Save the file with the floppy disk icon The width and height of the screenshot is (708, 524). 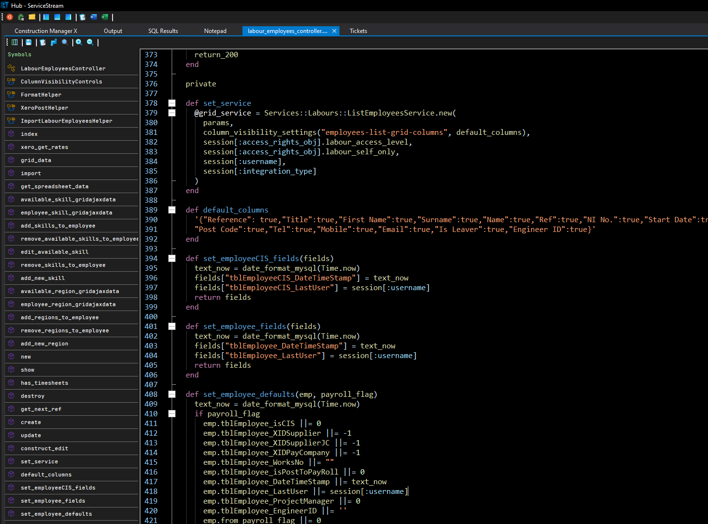click(29, 42)
